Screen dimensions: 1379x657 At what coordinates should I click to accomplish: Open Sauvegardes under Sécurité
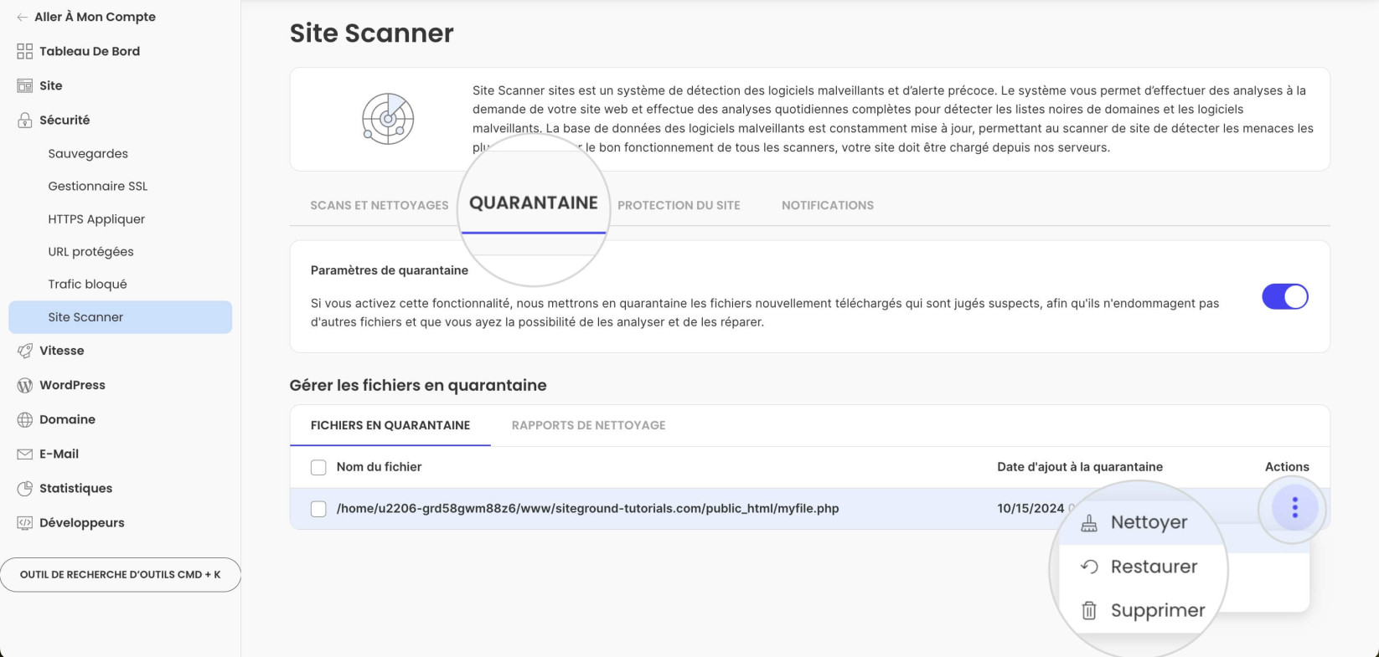[x=88, y=154]
